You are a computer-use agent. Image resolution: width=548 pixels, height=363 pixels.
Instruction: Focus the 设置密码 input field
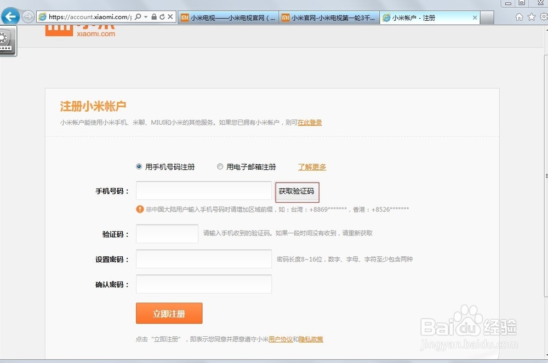tap(204, 259)
